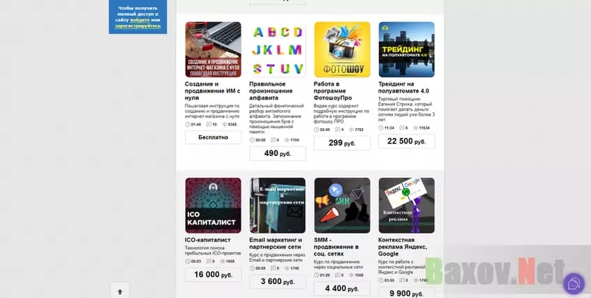Follow the войдите login link
This screenshot has width=591, height=298.
140,20
